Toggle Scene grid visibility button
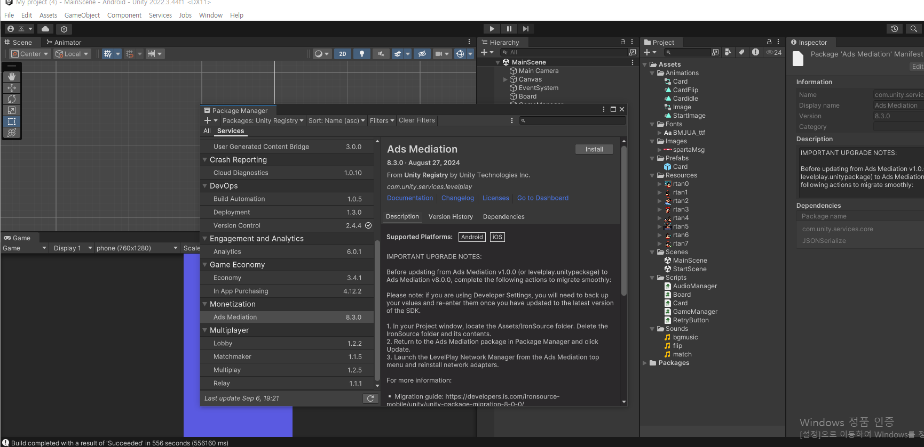Viewport: 924px width, 447px height. click(x=108, y=54)
